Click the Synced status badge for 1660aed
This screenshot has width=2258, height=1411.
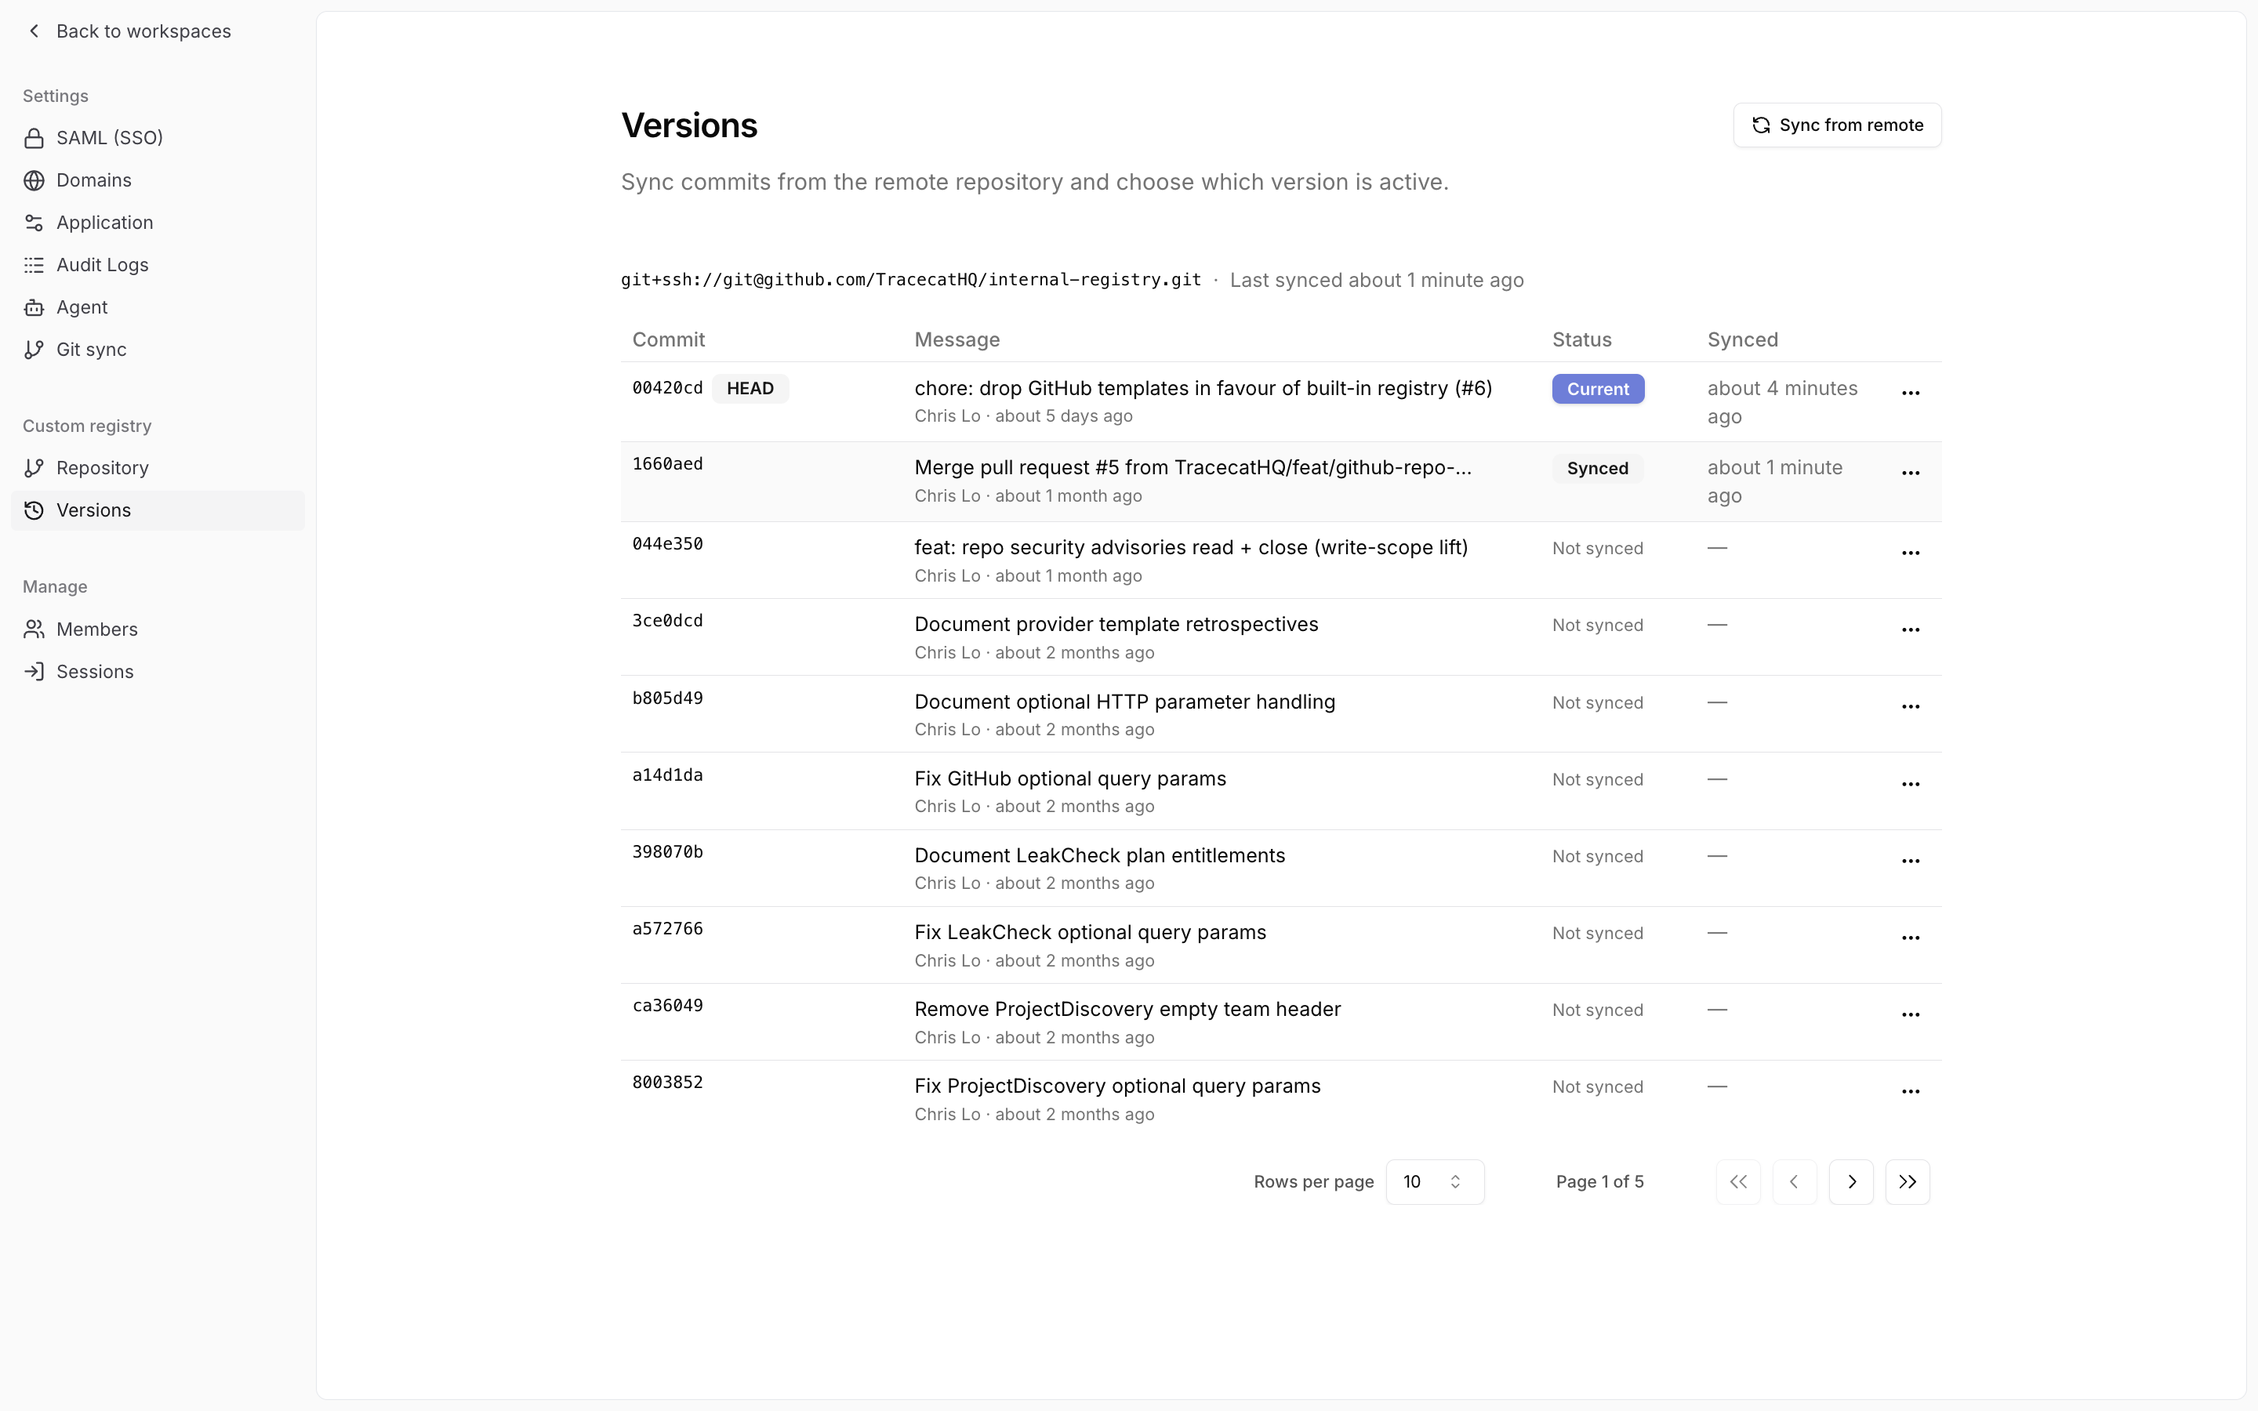1597,469
